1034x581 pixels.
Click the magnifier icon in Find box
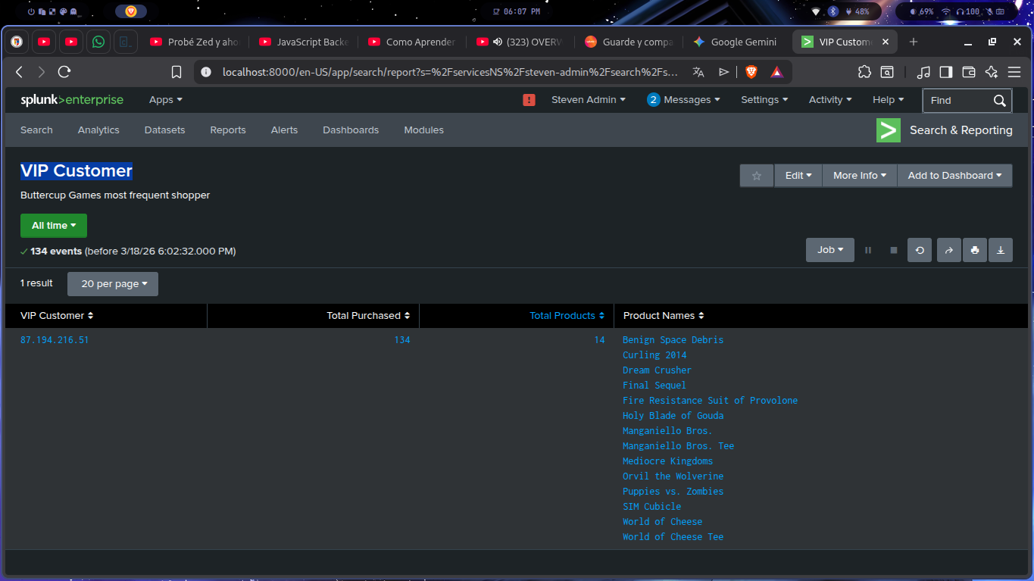point(999,100)
